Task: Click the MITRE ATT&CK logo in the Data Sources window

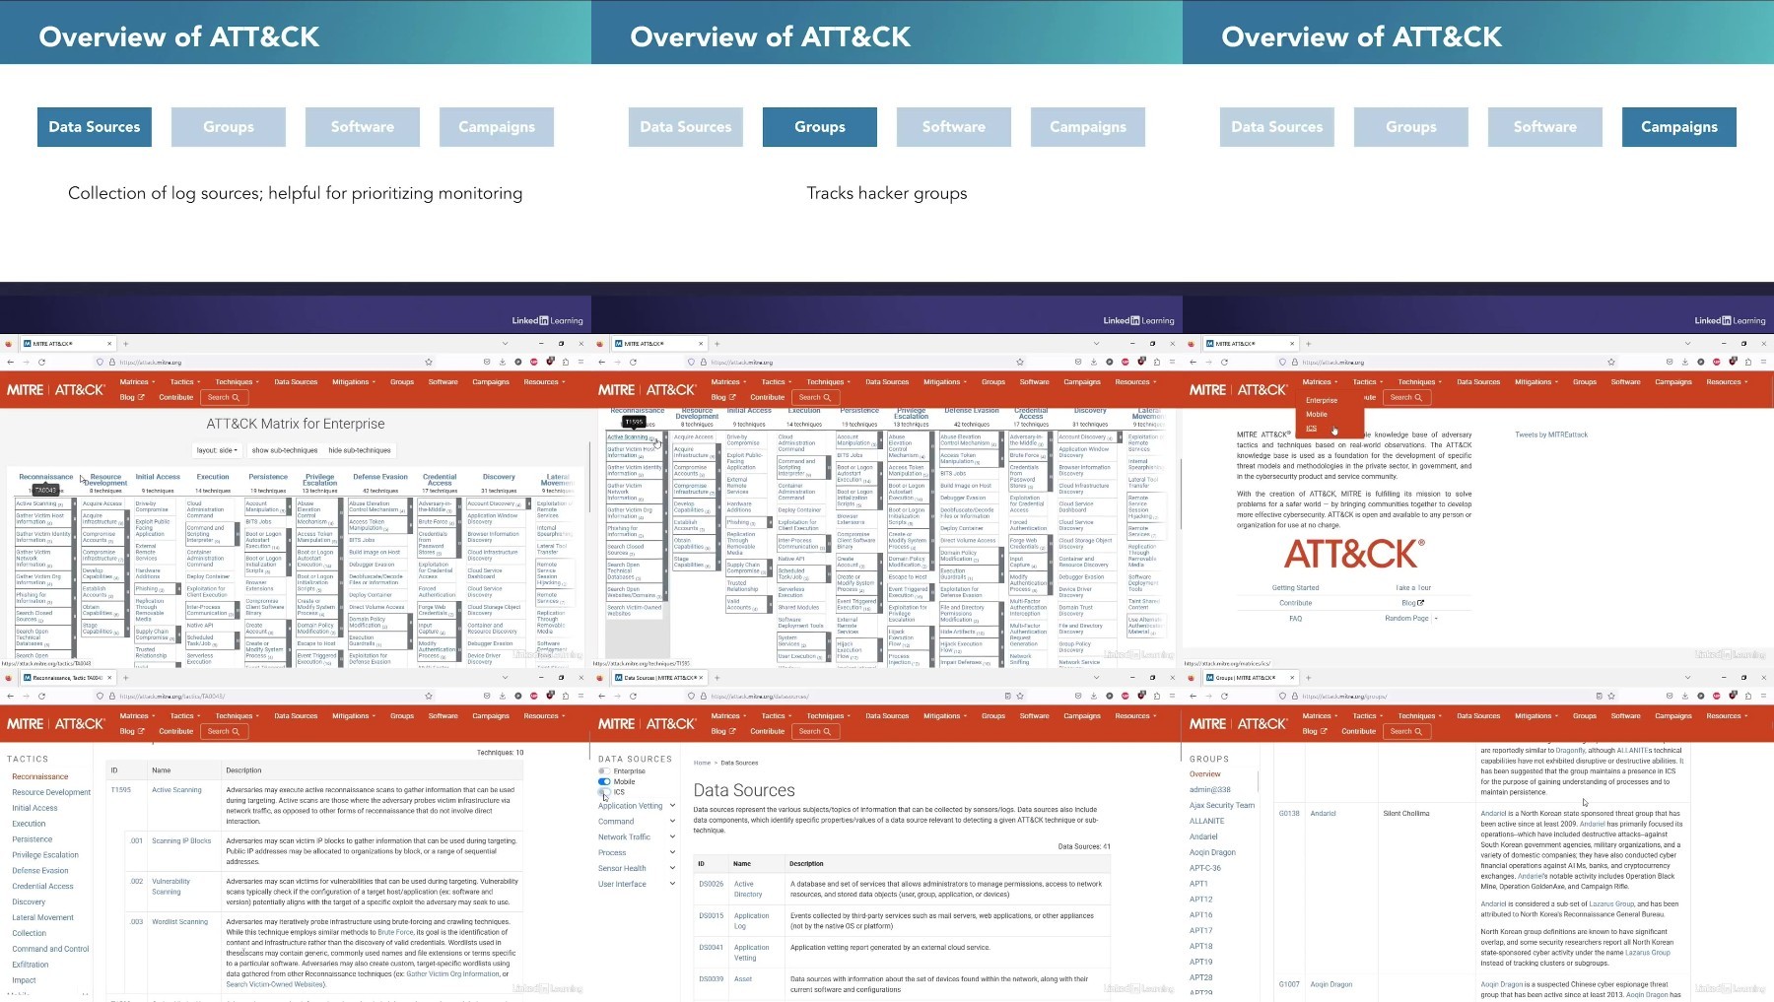Action: click(x=647, y=723)
